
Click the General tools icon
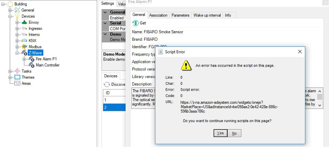(x=17, y=10)
